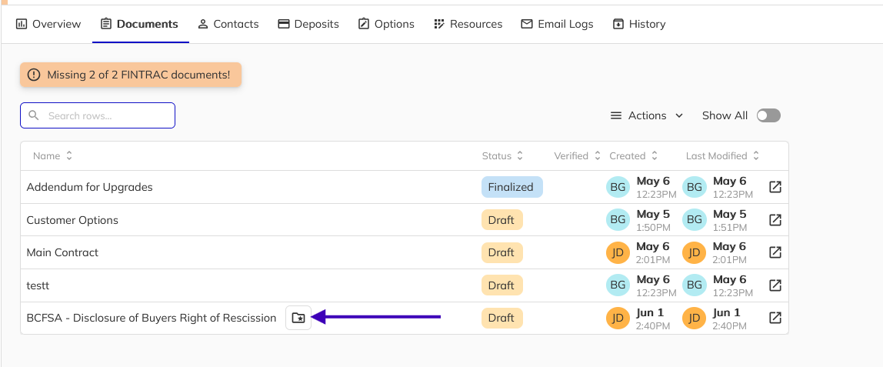Open Customer Options external link icon
The height and width of the screenshot is (367, 883).
[x=775, y=219]
